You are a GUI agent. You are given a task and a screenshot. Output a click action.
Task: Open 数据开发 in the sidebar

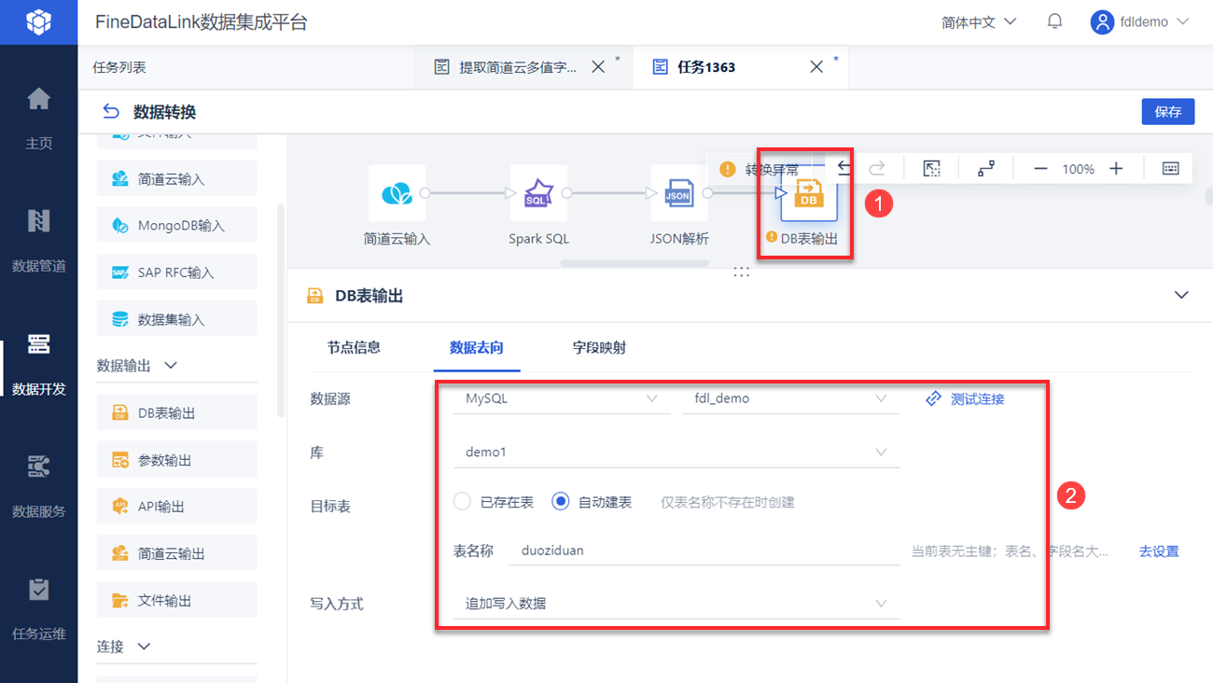[x=38, y=363]
